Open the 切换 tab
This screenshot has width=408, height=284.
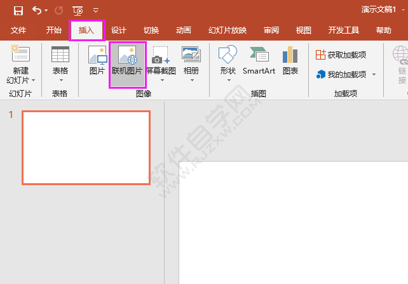tap(151, 30)
